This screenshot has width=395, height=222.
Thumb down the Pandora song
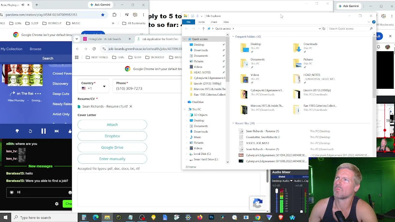(17, 131)
